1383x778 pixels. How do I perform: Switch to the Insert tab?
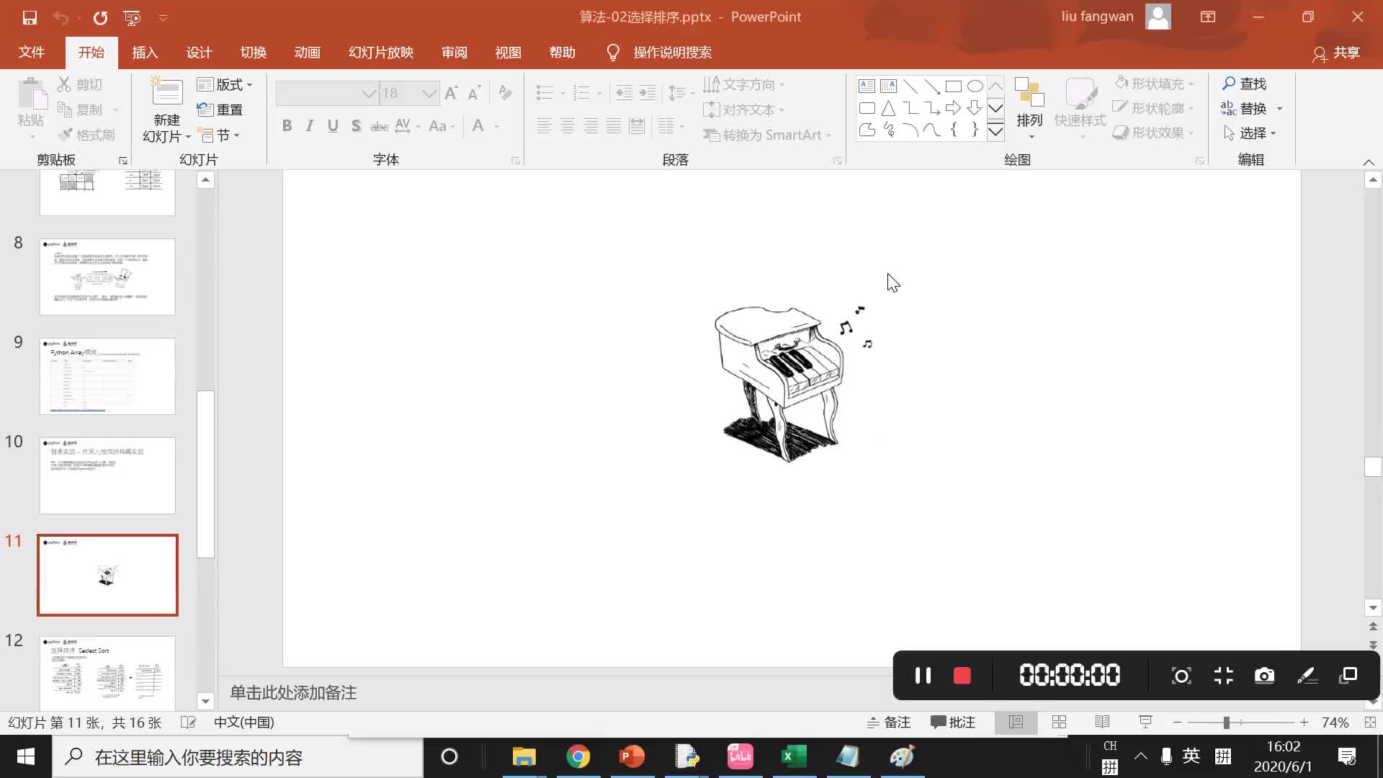click(x=145, y=53)
